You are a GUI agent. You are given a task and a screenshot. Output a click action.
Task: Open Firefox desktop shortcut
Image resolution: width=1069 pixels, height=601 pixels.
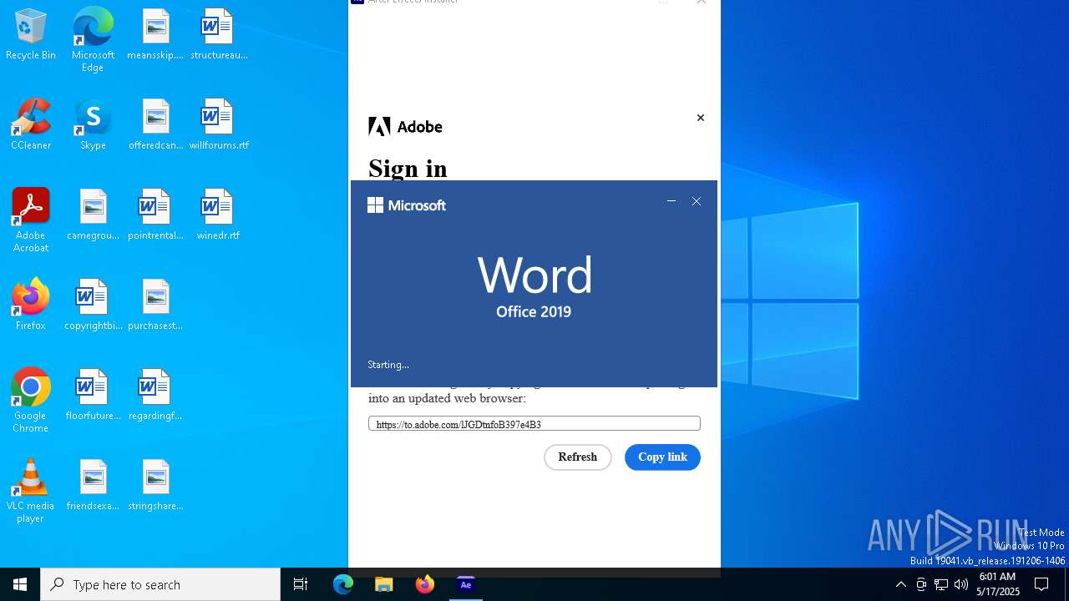click(x=31, y=305)
